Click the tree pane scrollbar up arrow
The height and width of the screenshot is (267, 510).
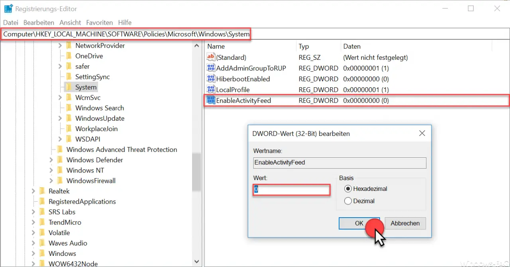[196, 46]
